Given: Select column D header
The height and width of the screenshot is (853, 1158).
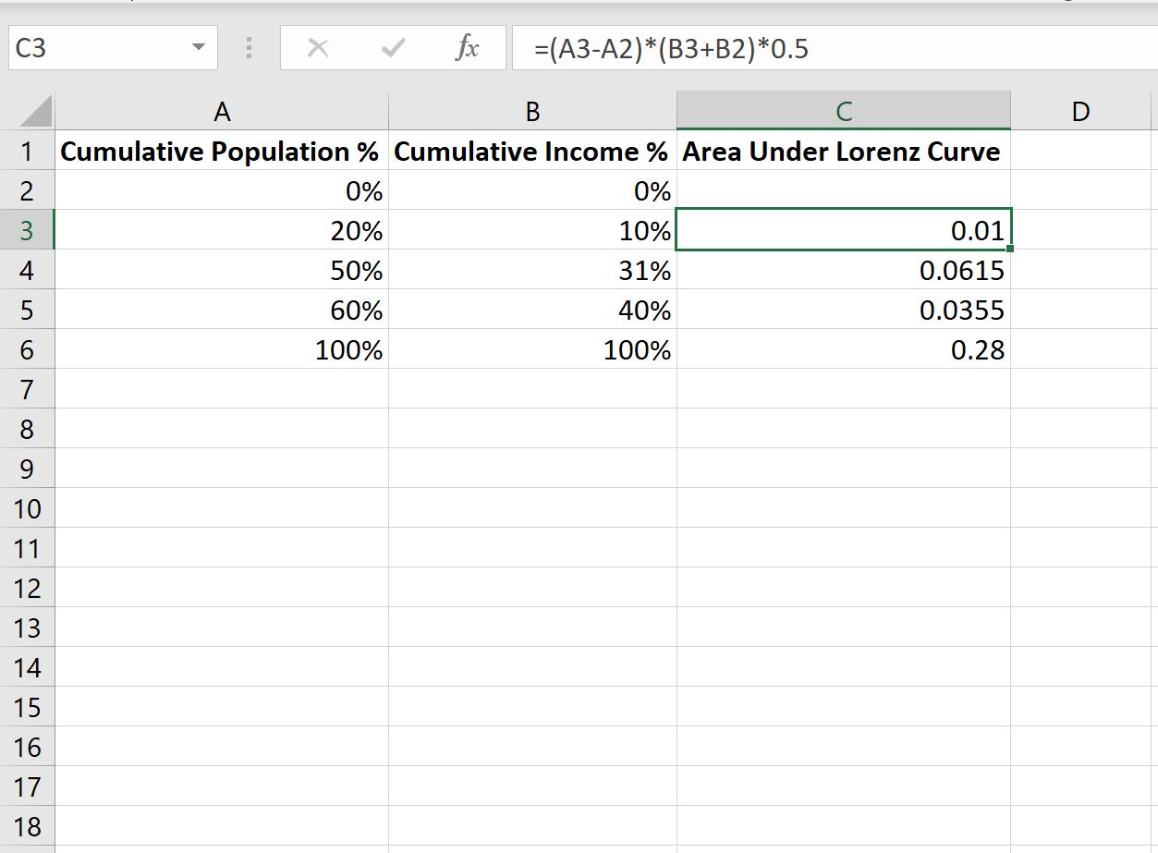Looking at the screenshot, I should [x=1080, y=112].
